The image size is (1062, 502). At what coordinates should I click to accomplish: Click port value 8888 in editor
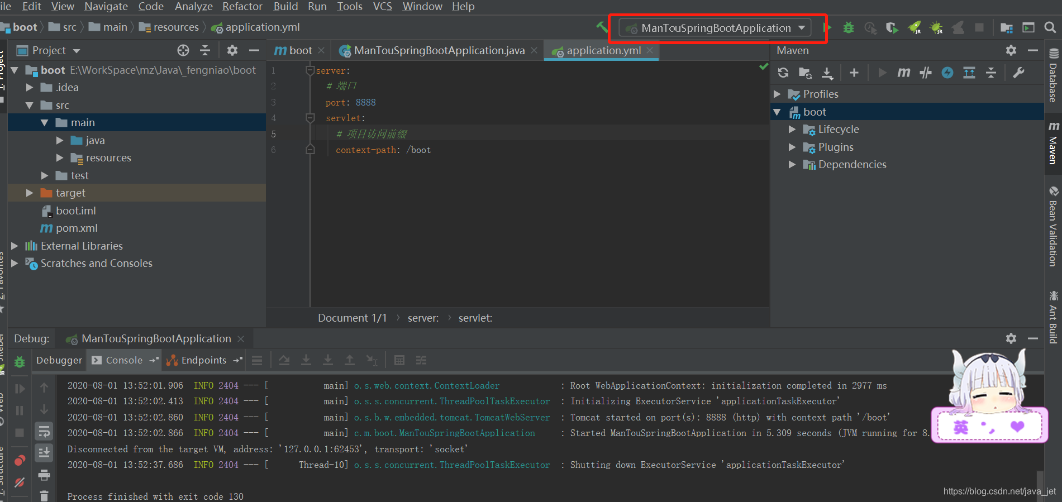(x=365, y=102)
